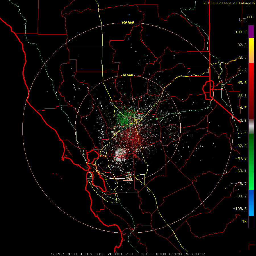
Task: Click the -16.5 legend value
Action: tap(241, 133)
